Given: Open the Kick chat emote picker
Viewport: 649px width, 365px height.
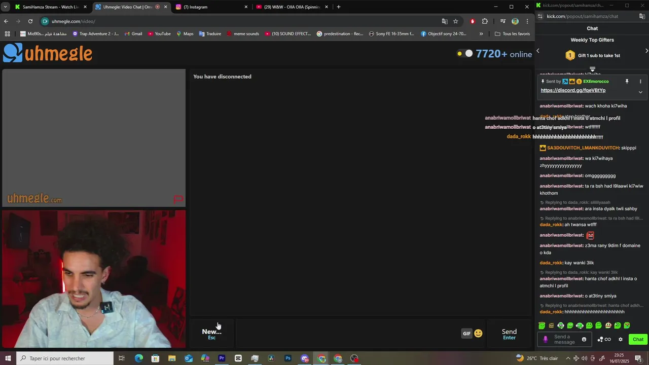Looking at the screenshot, I should pyautogui.click(x=584, y=339).
